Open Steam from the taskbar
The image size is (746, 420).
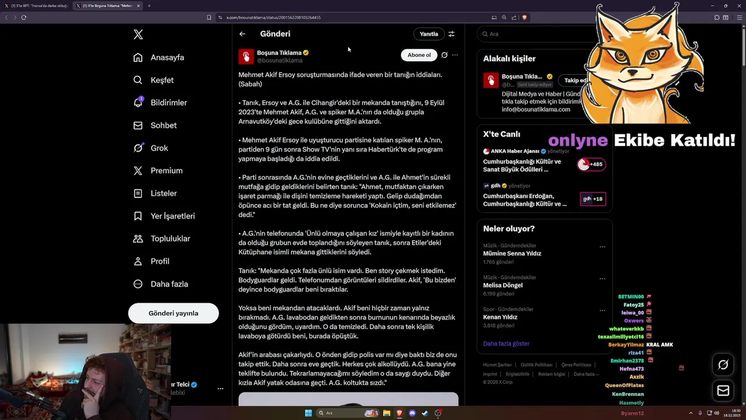(x=425, y=413)
